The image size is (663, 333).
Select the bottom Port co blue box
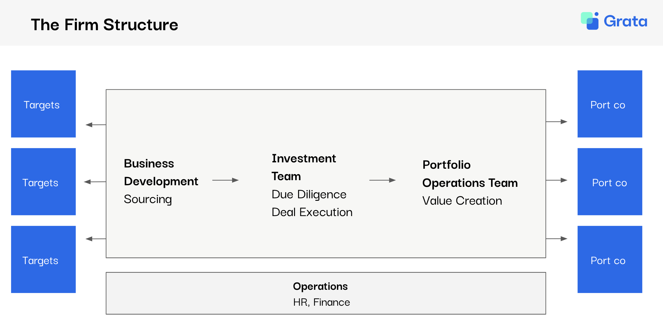coord(610,259)
